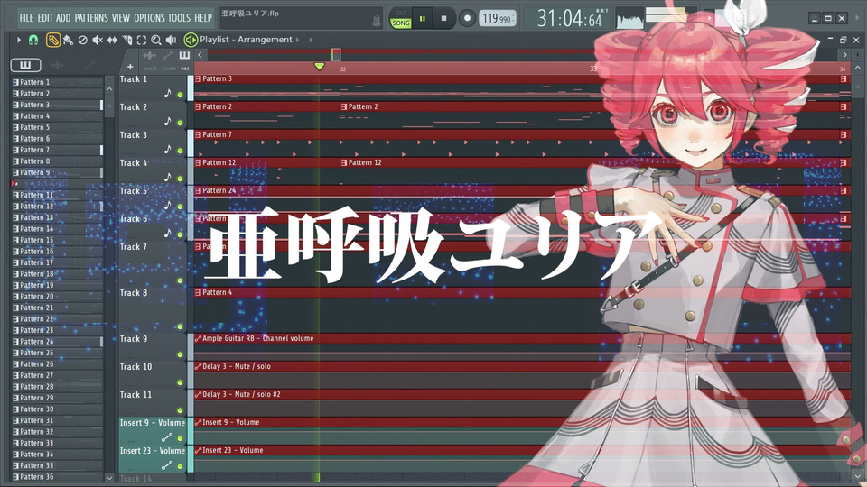
Task: Open Pattern 3 clip menu on Track 1
Action: click(198, 79)
